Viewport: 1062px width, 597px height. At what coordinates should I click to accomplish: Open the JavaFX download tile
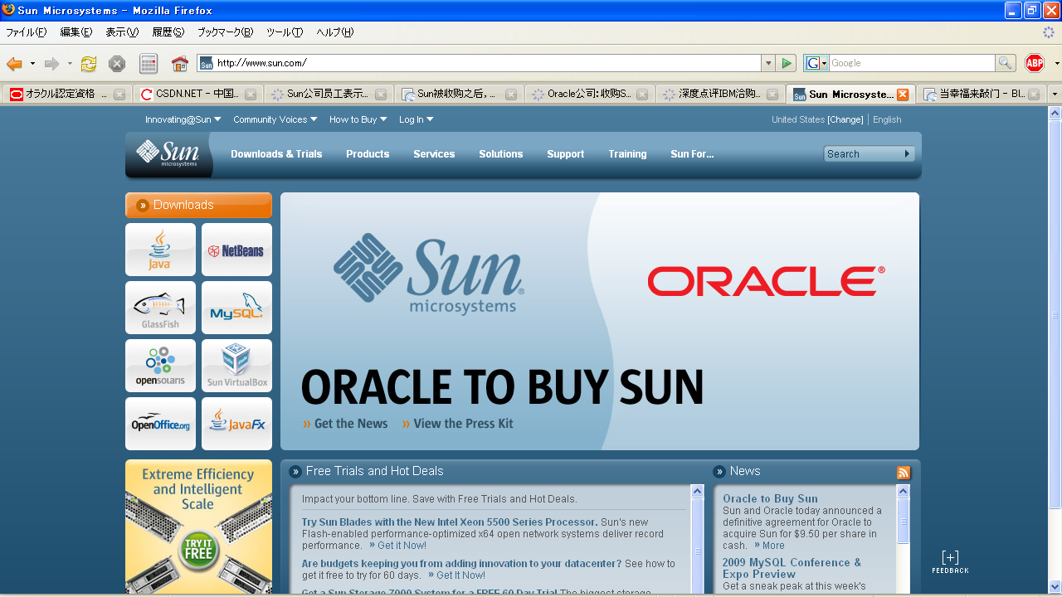click(236, 424)
